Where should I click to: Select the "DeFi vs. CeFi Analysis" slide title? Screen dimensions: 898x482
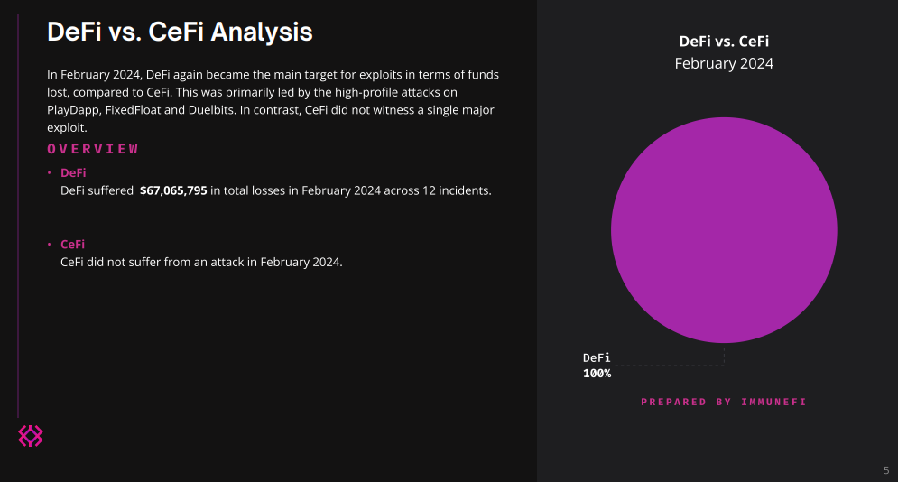pos(180,32)
